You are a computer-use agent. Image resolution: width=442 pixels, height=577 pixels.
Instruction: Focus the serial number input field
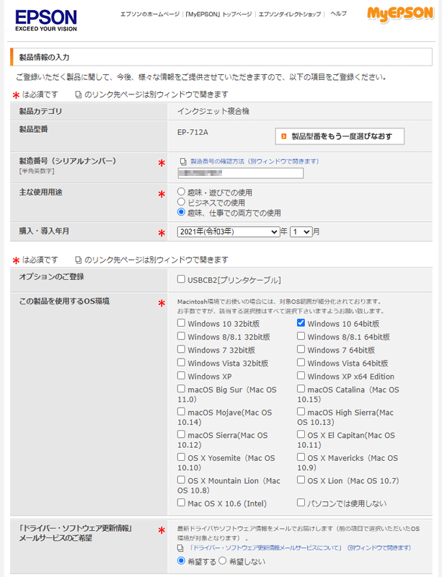pyautogui.click(x=241, y=173)
